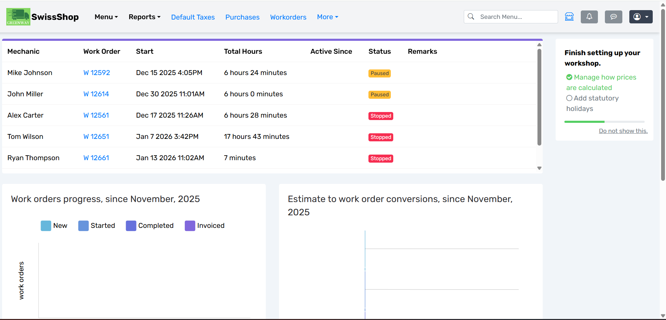Click the Paused badge for John Miller
This screenshot has height=320, width=666.
(x=380, y=95)
